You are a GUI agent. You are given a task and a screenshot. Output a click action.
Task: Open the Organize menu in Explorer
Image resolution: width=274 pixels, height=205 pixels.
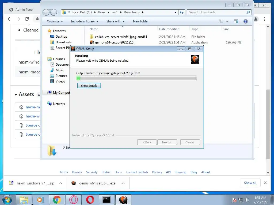[x=55, y=21]
